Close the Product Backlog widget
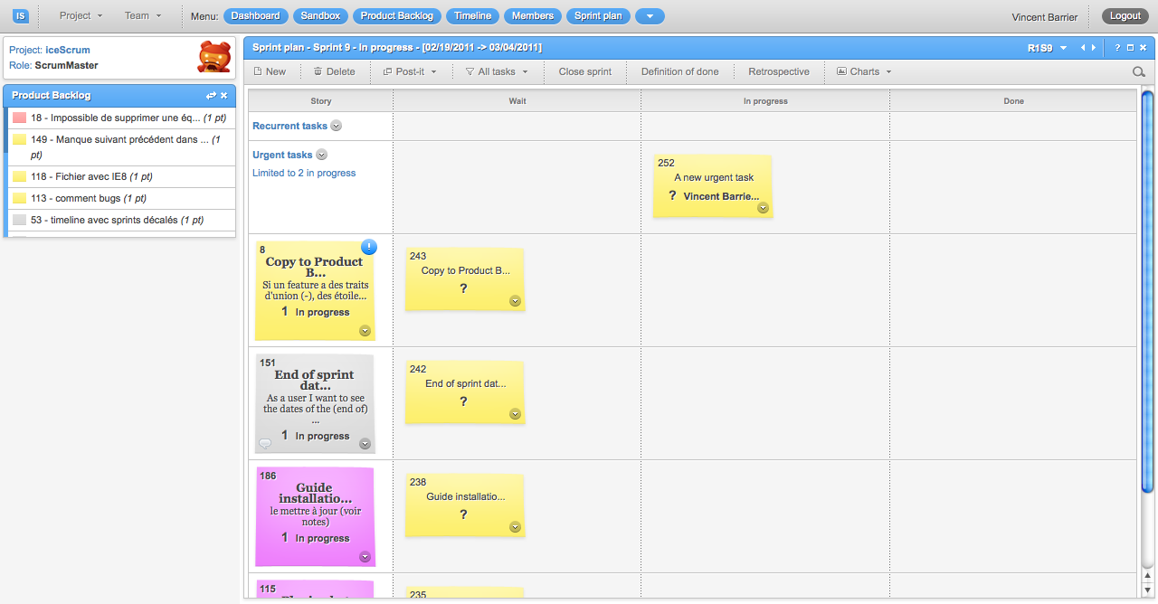 pyautogui.click(x=224, y=96)
